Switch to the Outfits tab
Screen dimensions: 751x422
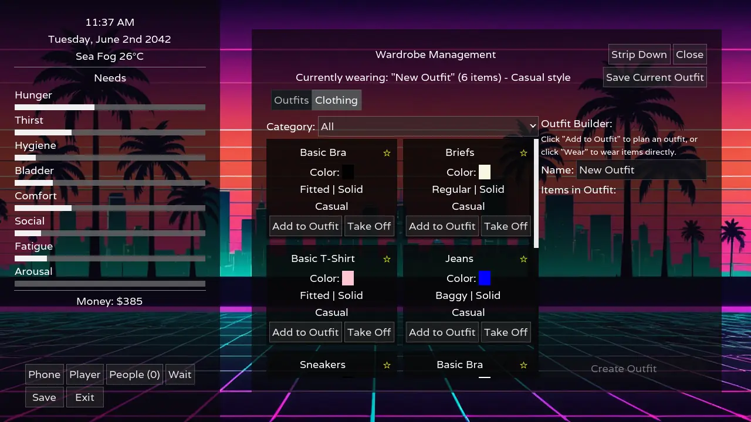click(291, 100)
